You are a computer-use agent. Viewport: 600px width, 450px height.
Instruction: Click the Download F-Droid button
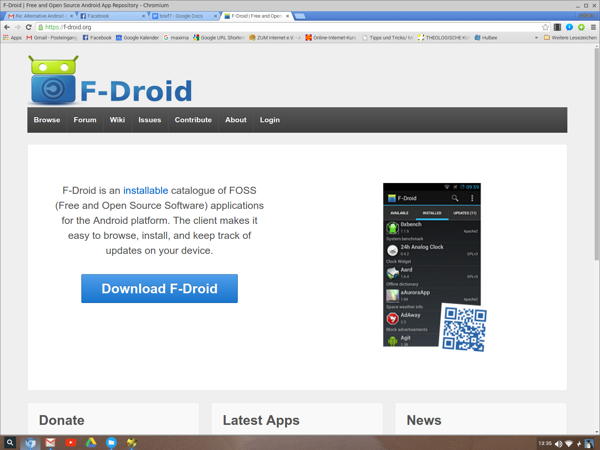pyautogui.click(x=159, y=288)
